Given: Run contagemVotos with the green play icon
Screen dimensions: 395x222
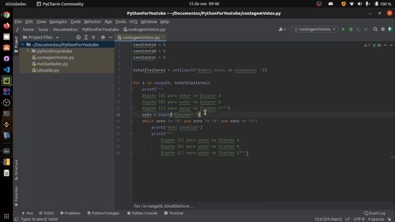Looking at the screenshot, I should [343, 30].
